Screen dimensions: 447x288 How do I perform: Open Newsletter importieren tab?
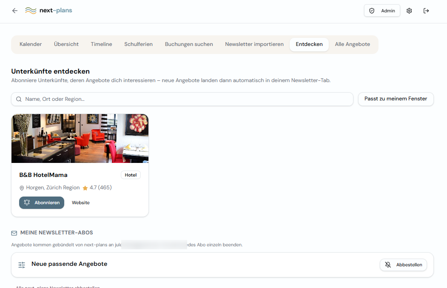point(254,44)
